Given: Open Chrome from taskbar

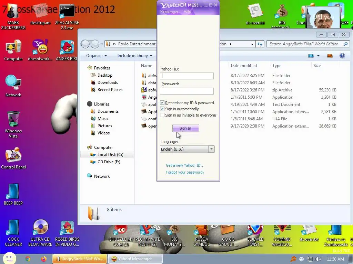Looking at the screenshot, I should pyautogui.click(x=28, y=259).
